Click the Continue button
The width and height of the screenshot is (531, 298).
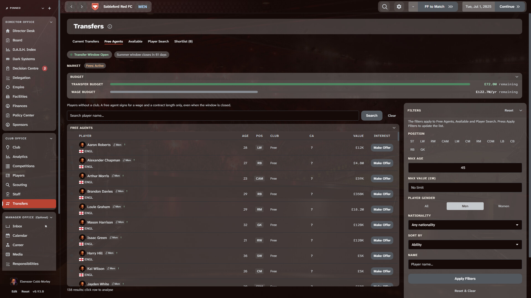tap(510, 7)
